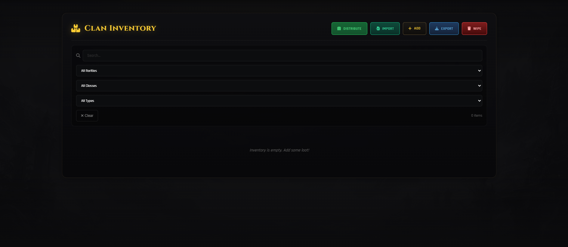The height and width of the screenshot is (247, 568).
Task: Click the '0 items' counter label
Action: point(477,115)
